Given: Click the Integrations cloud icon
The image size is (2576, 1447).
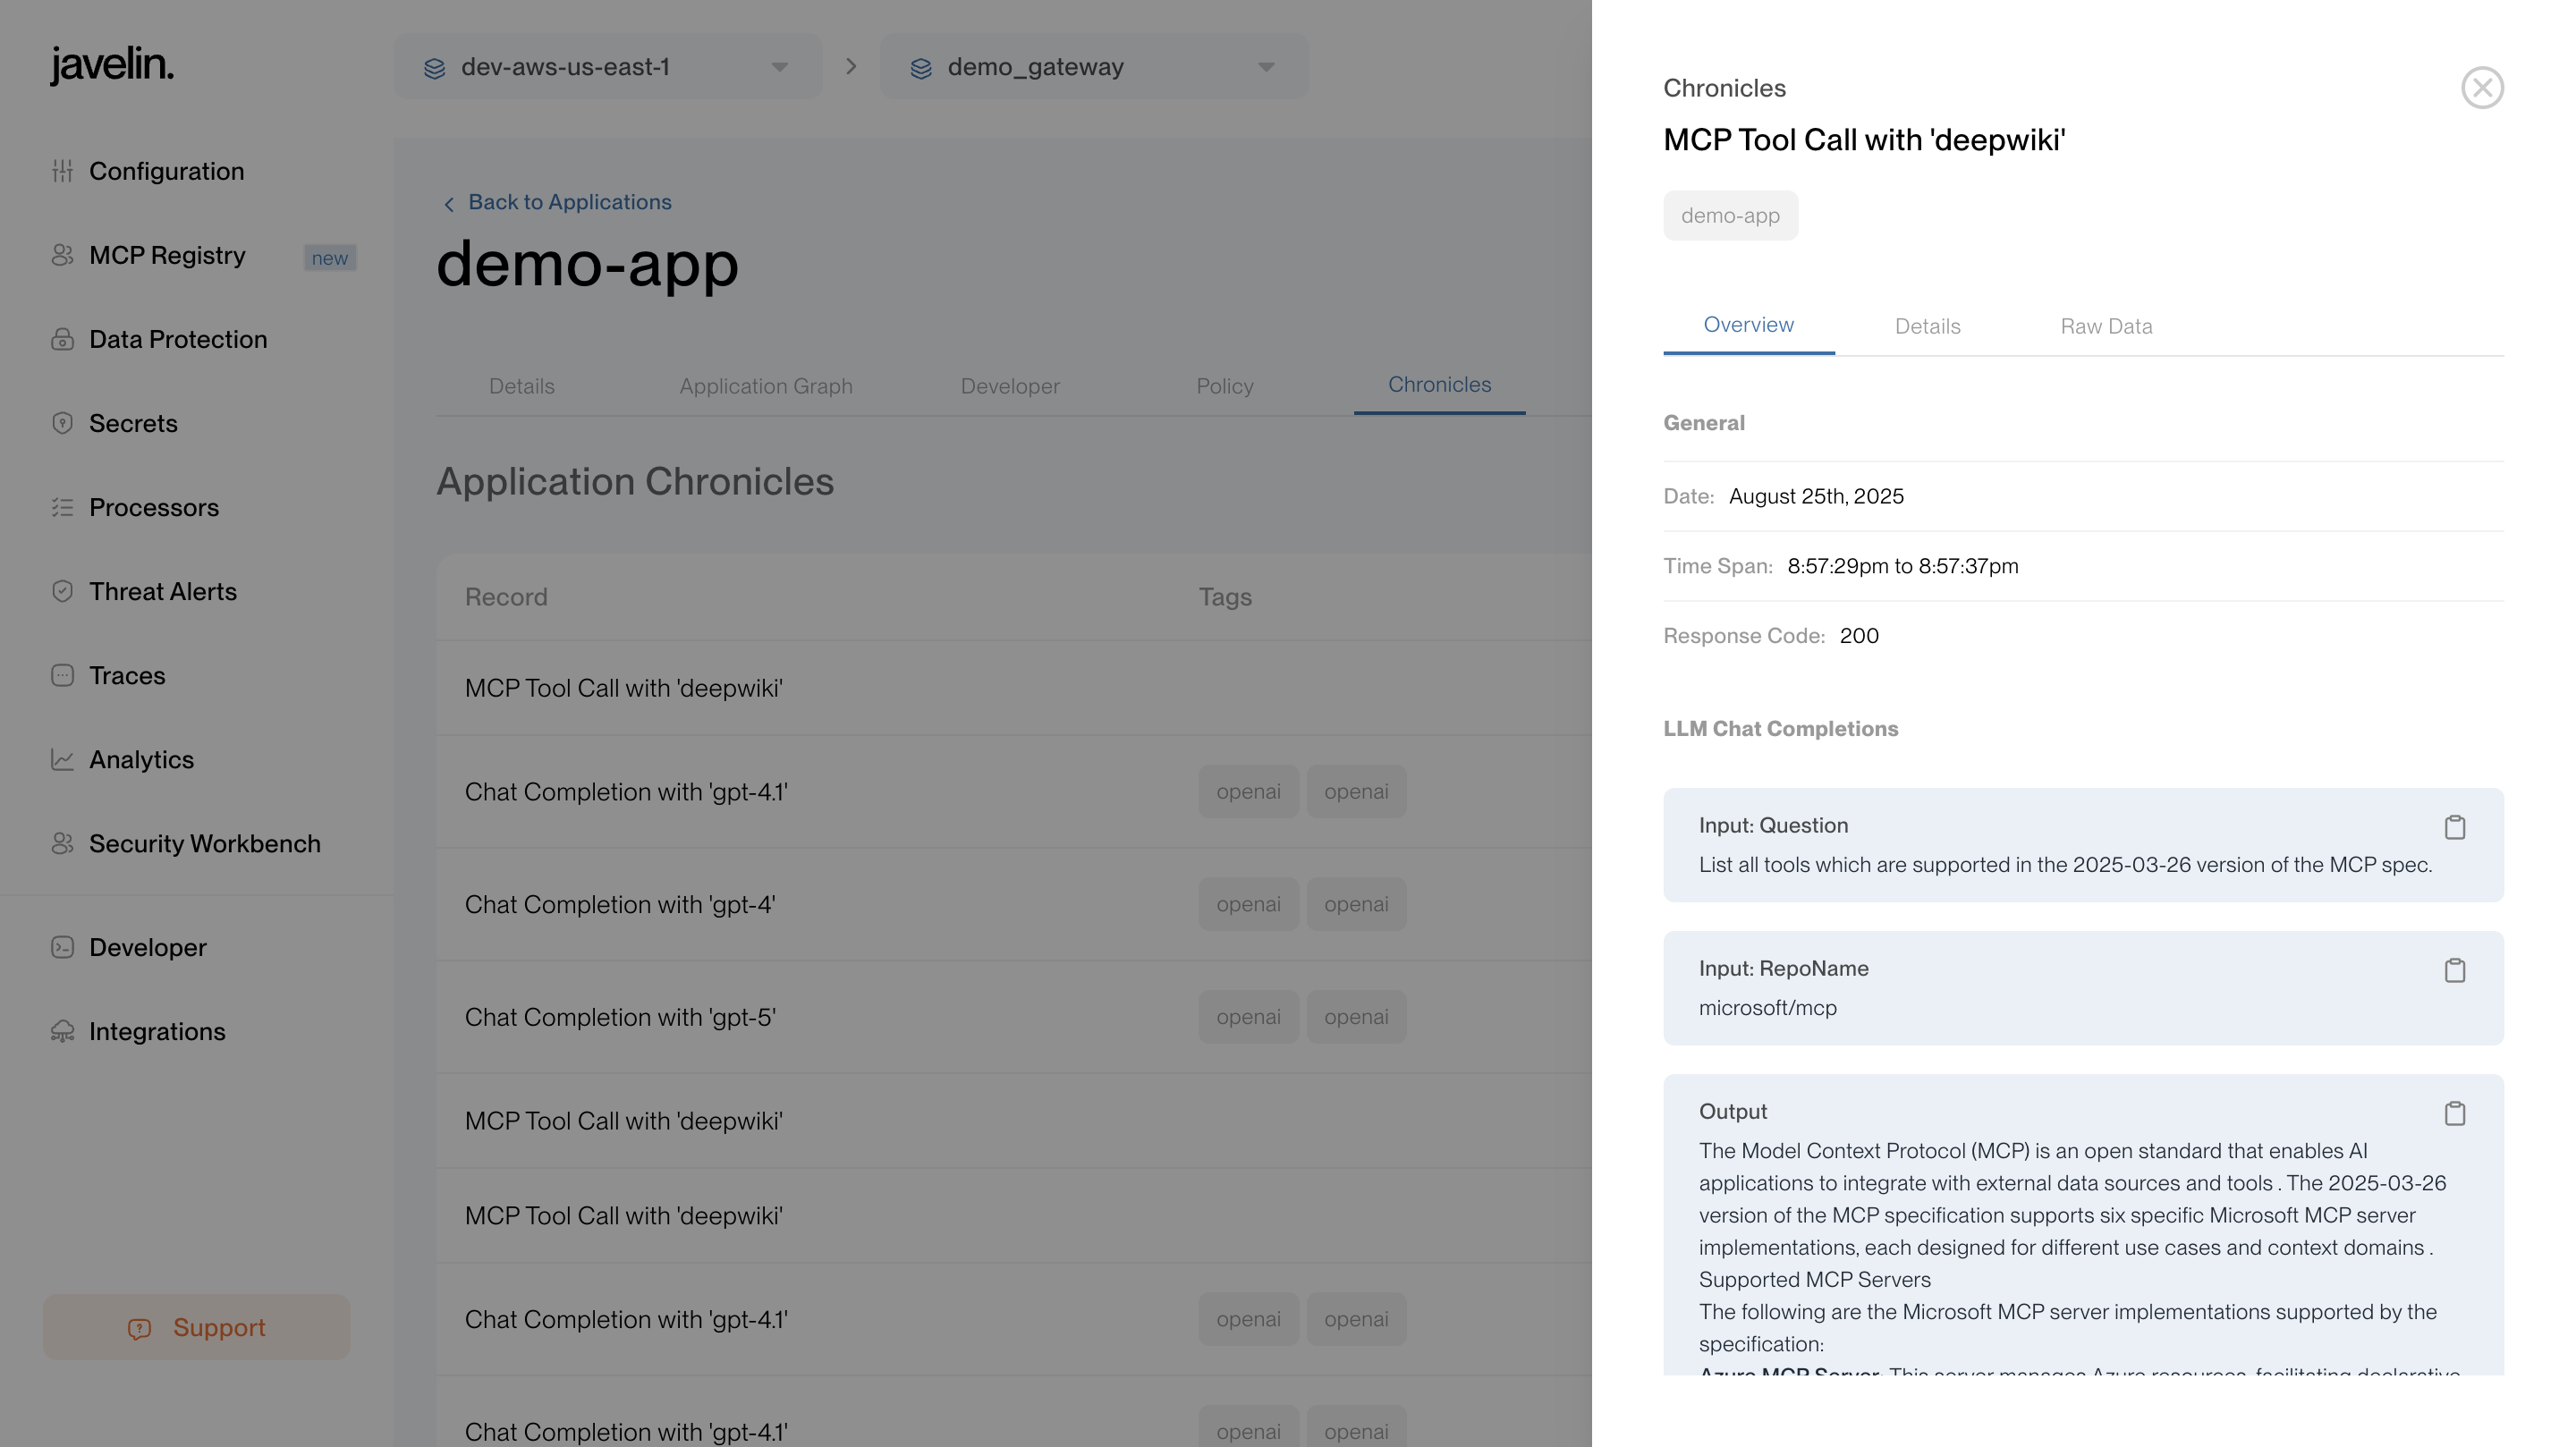Looking at the screenshot, I should coord(62,1031).
